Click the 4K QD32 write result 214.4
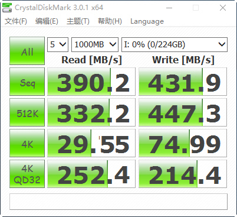The width and height of the screenshot is (237, 217). click(183, 174)
